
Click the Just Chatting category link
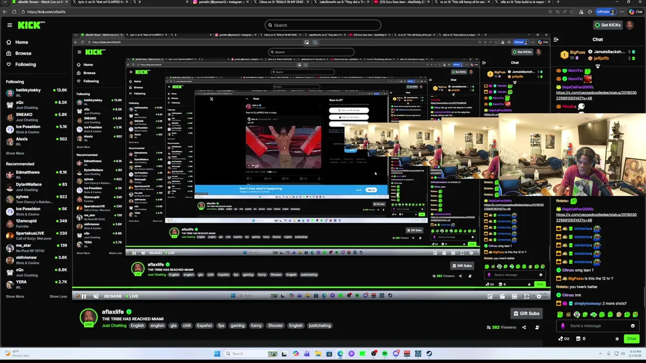pos(114,326)
